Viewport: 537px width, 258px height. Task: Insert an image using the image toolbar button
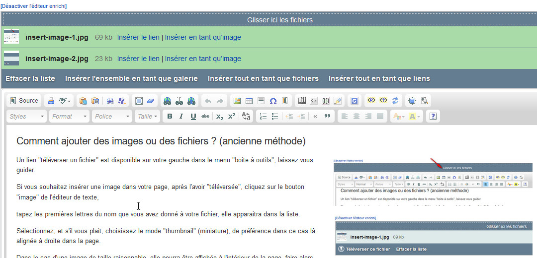pyautogui.click(x=237, y=101)
